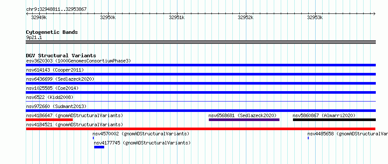388x164 pixels.
Task: Open the nsv4570002 gnomAD label
Action: click(x=141, y=134)
